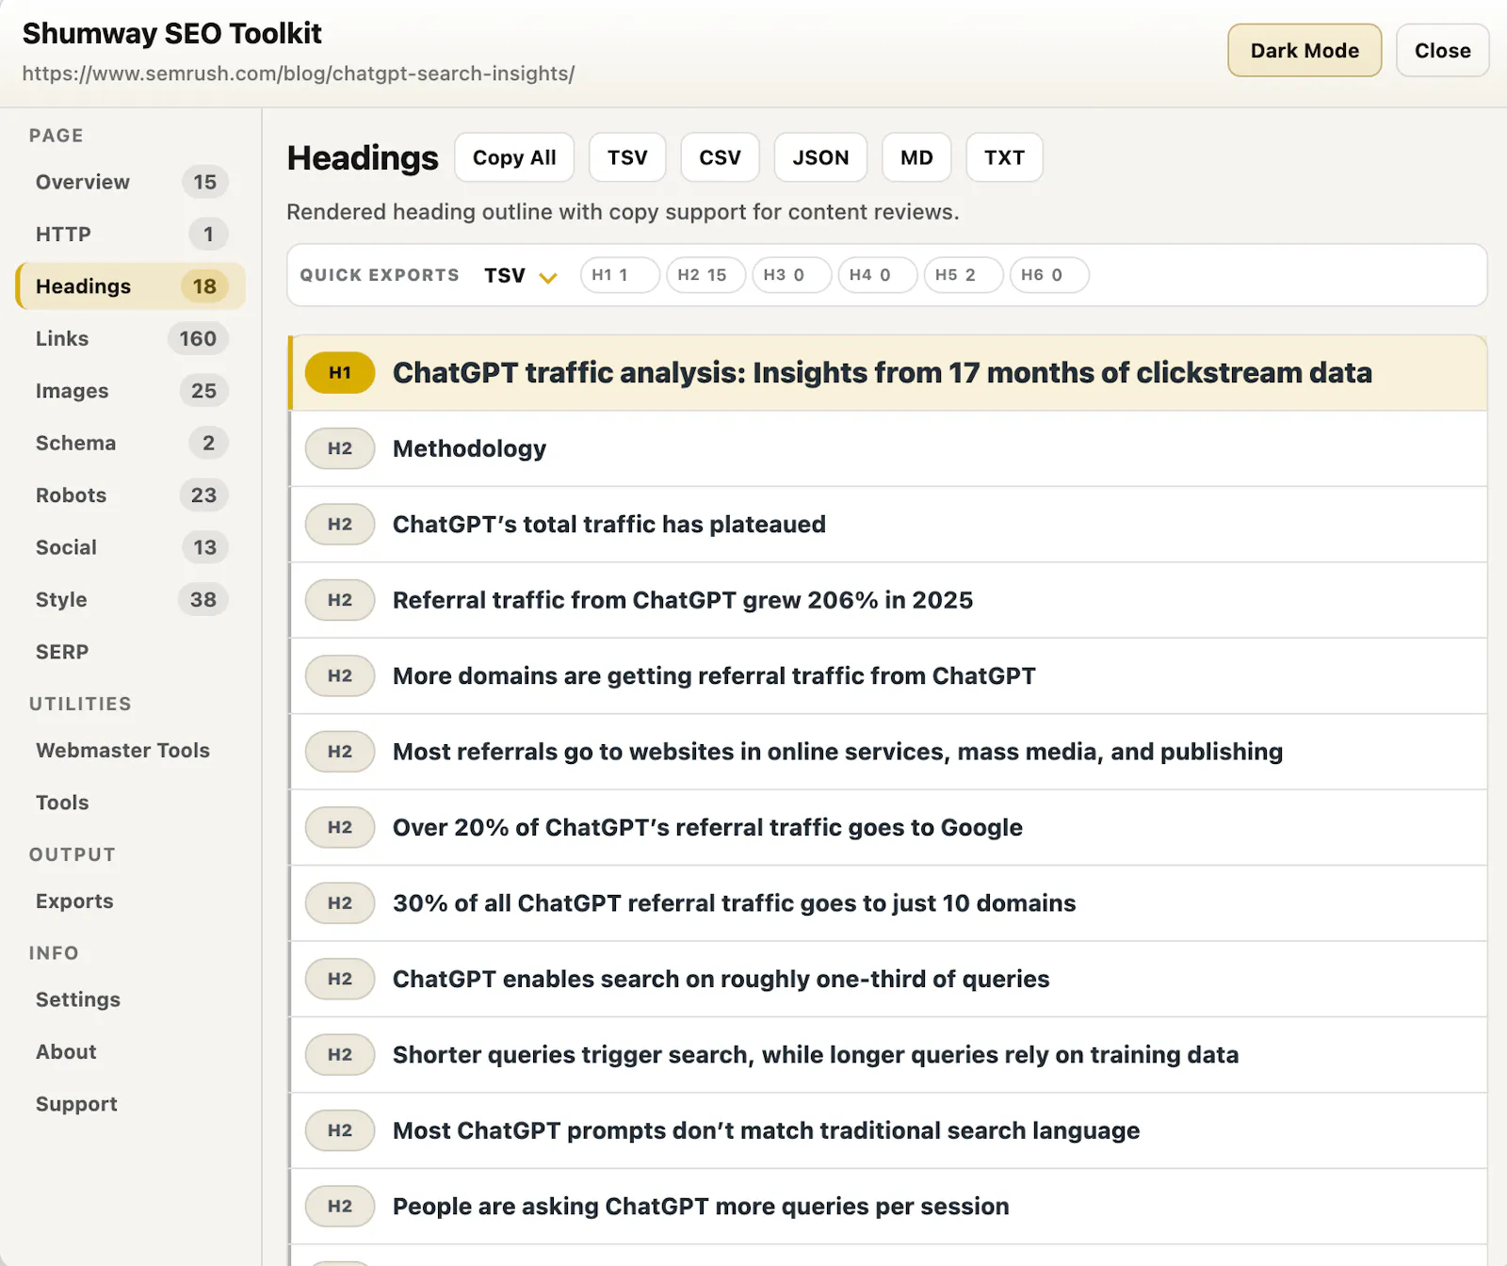Click the H6 0 count chip
Viewport: 1507px width, 1266px height.
(x=1048, y=275)
